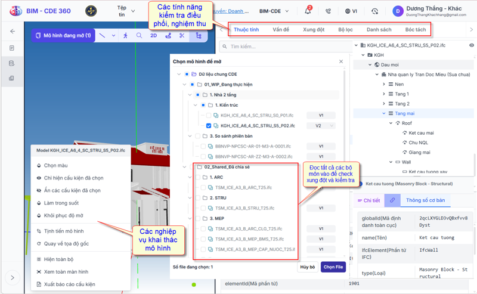Check KGH_ICE_A6_4_SC_STRU_S0_P01.ifc file
Image resolution: width=477 pixels, height=294 pixels.
pyautogui.click(x=209, y=115)
